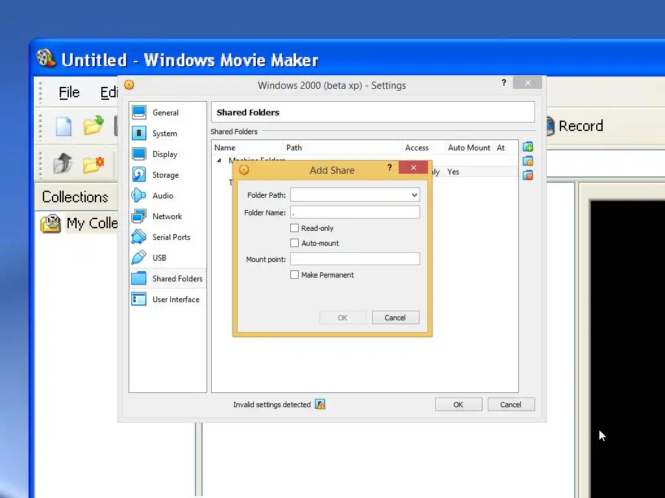Click the New Project icon in Movie Maker
This screenshot has width=665, height=498.
(x=64, y=126)
